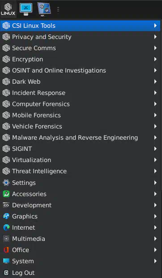Click the blue gear icon beside Settings
Viewport: 162px width, 278px height.
6,183
